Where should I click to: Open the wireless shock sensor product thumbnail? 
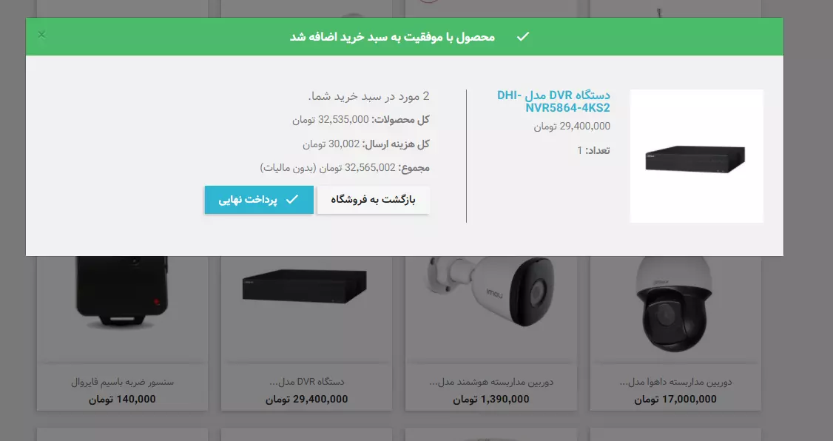click(x=122, y=291)
